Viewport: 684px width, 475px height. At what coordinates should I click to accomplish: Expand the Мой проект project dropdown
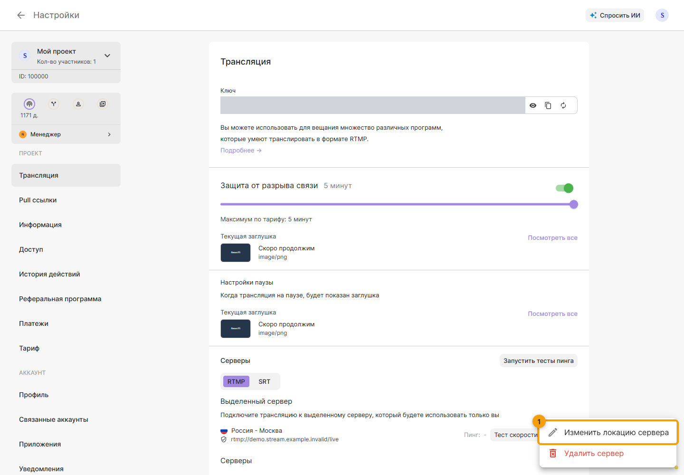(107, 56)
